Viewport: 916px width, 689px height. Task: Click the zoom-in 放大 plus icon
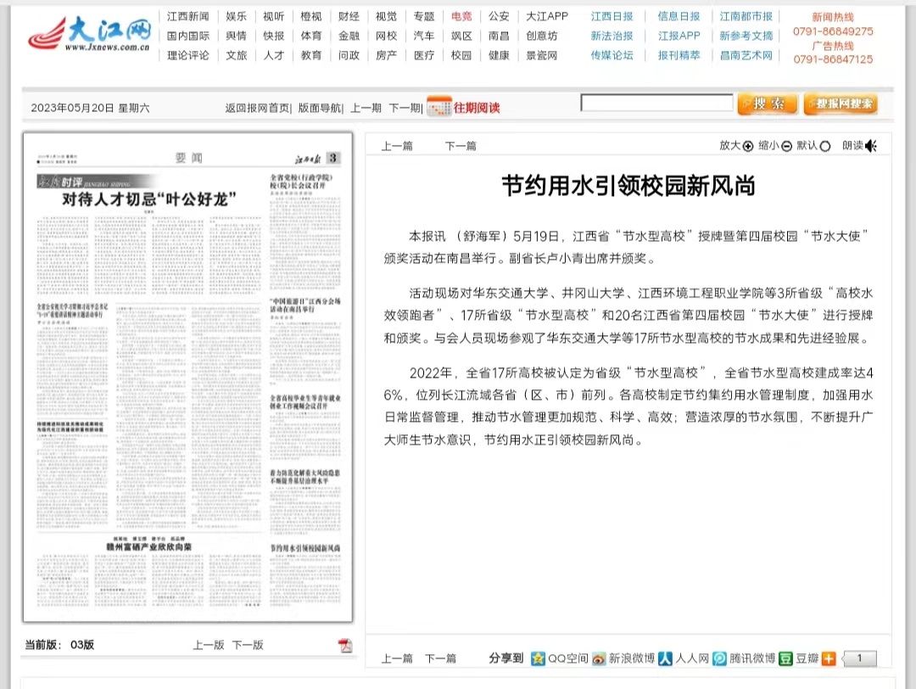click(748, 146)
